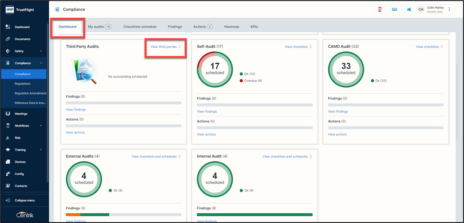Click View actions under Third Party Audits
Image resolution: width=464 pixels, height=223 pixels.
(75, 132)
